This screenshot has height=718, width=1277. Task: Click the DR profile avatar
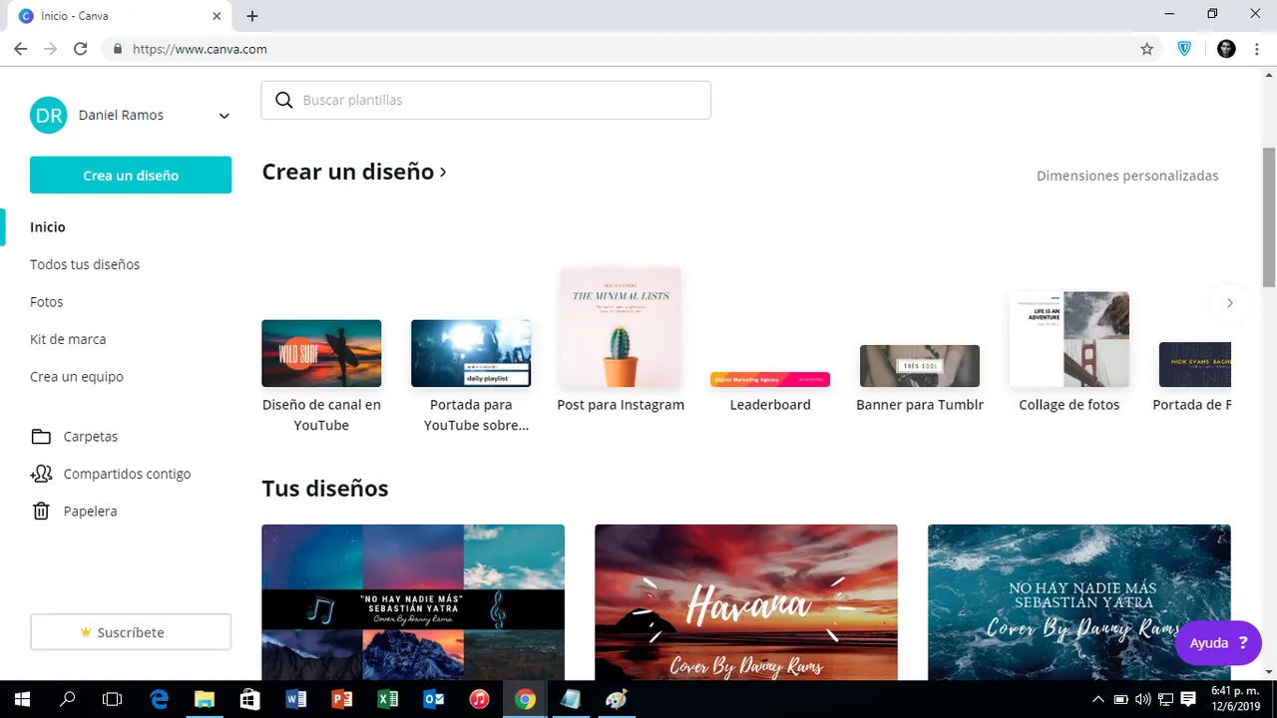[x=48, y=115]
